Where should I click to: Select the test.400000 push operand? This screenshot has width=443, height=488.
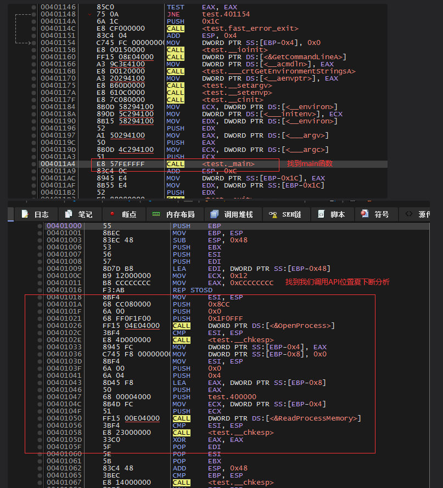pos(232,397)
